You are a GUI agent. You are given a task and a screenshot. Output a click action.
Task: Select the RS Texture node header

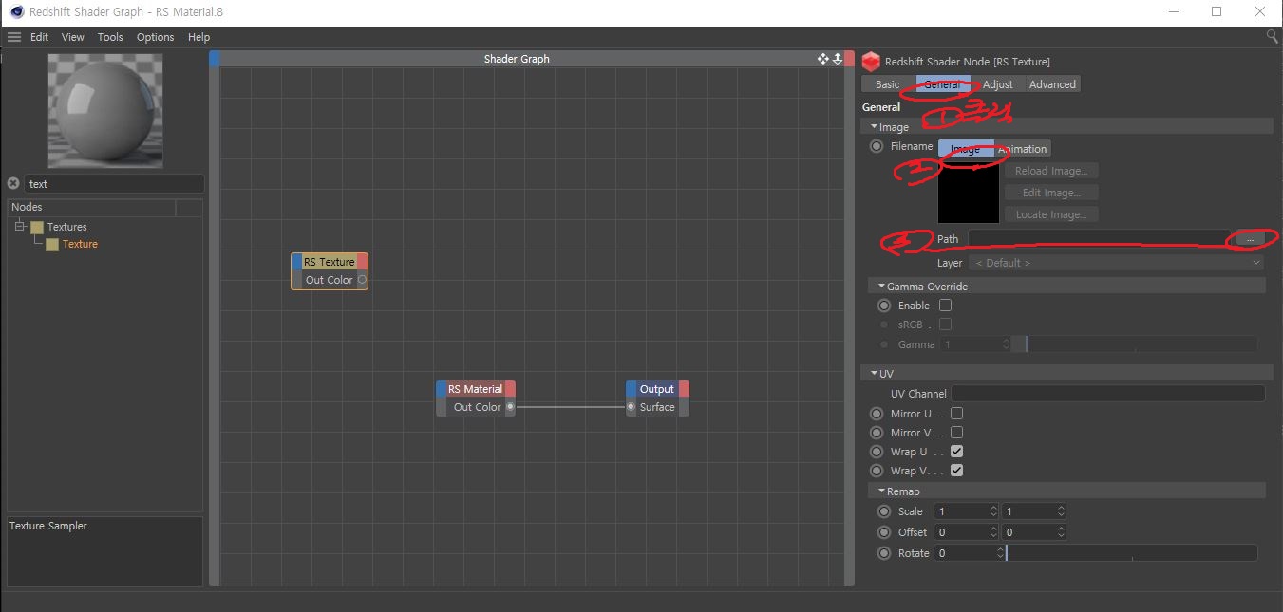click(330, 262)
